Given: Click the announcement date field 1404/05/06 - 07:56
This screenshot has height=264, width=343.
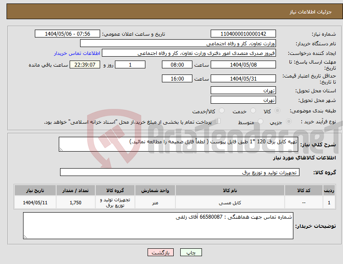Looking at the screenshot, I should [x=67, y=34].
